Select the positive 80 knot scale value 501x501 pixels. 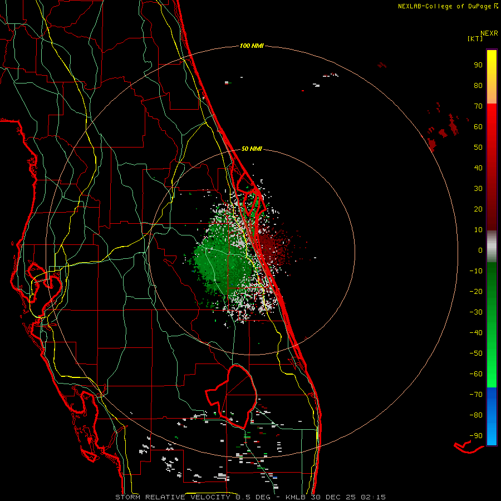coord(478,85)
